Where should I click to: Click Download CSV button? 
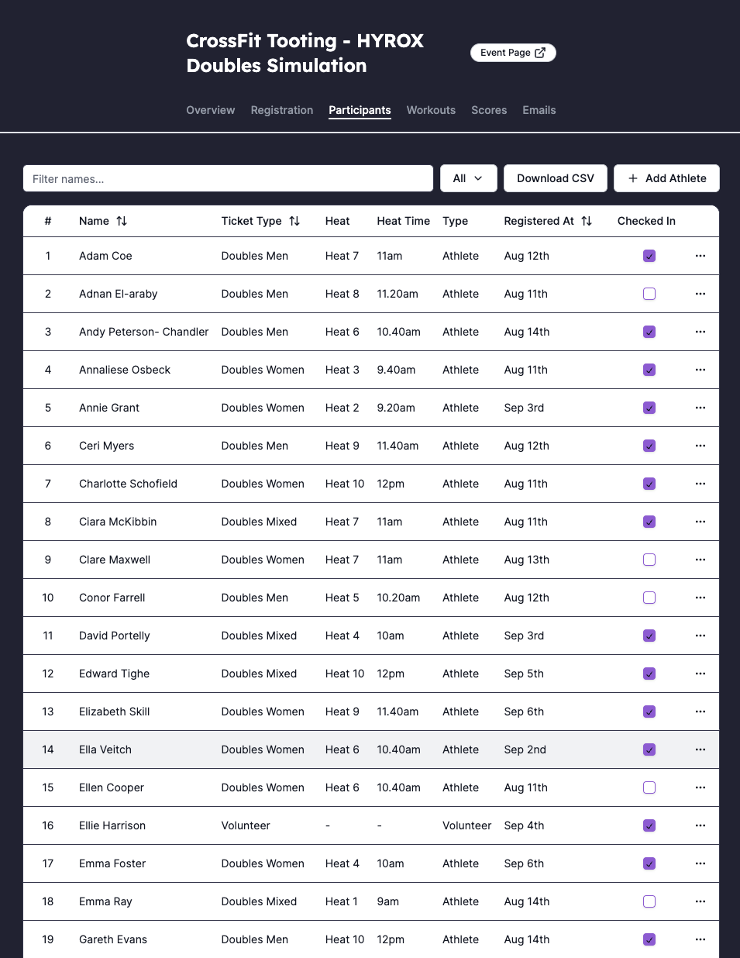556,178
